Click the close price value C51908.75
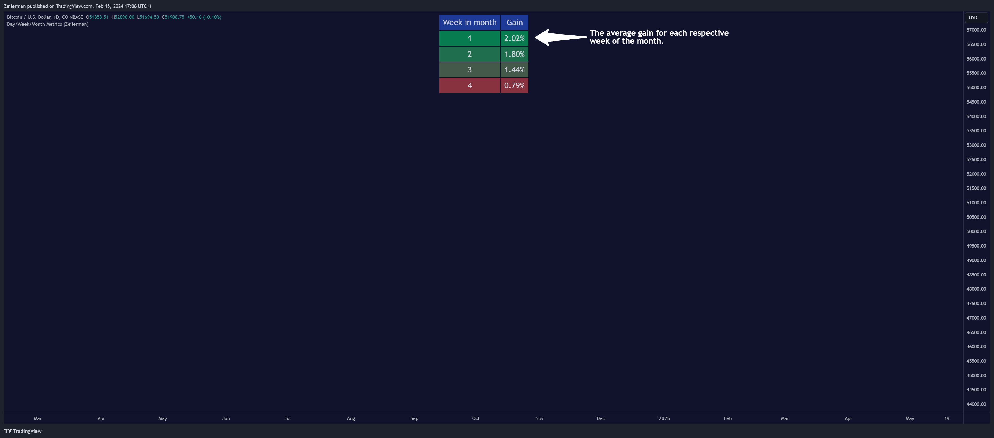994x438 pixels. pos(173,17)
